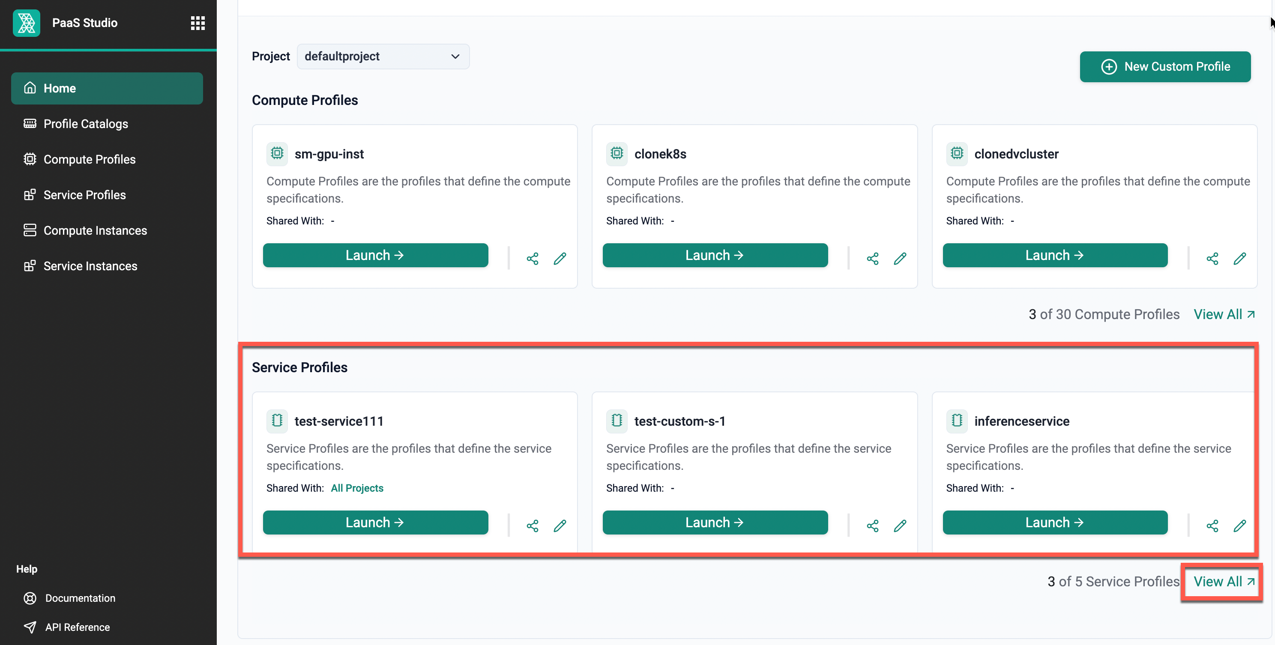Open All Projects shared-with link
Screen dimensions: 1275x645
(357, 488)
